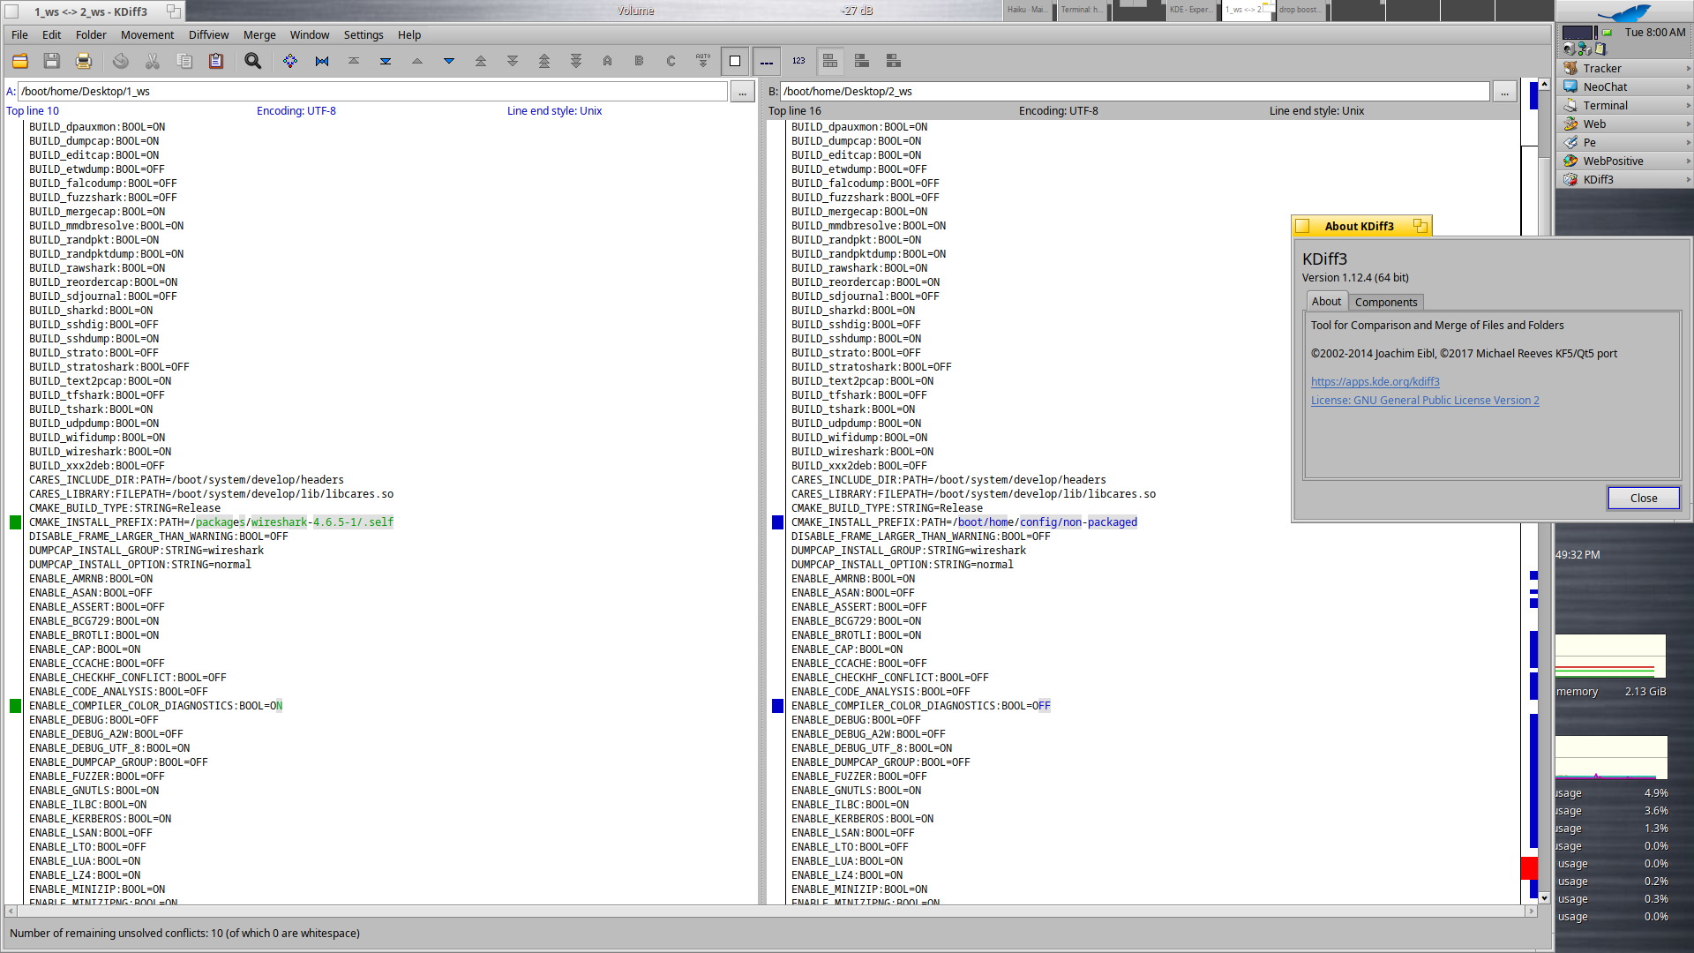Go to next delta blue down arrow
Screen dimensions: 1694x953
(449, 61)
